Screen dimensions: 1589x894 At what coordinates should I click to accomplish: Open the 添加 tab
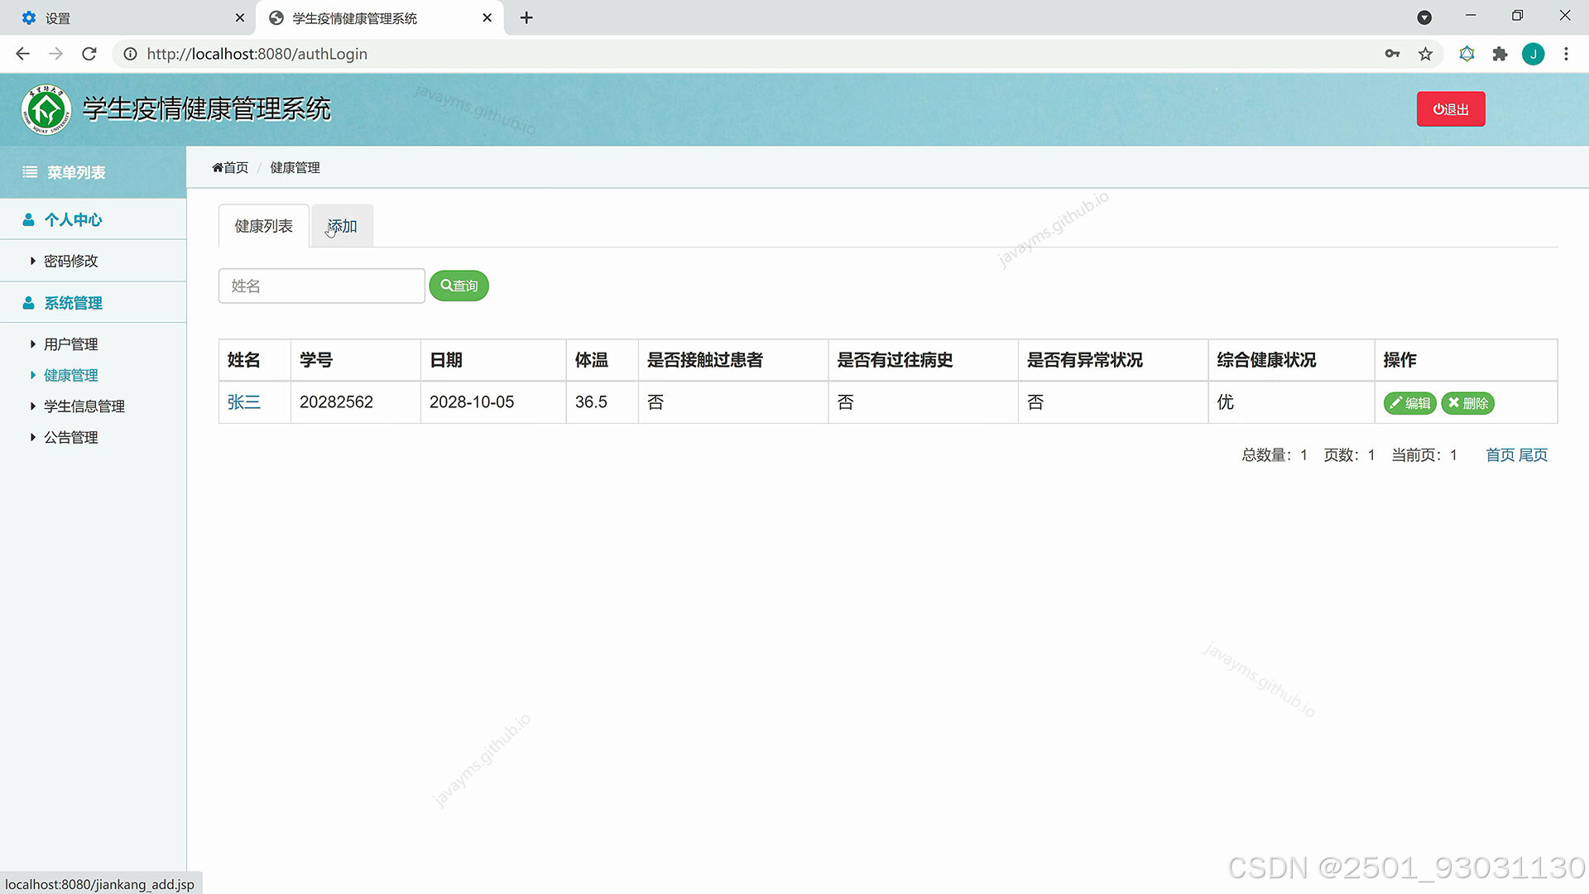pos(342,226)
